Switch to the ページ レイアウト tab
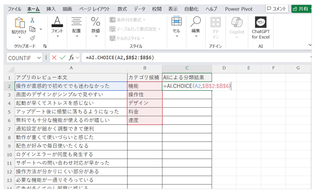Viewport: 315px width, 194px height. [95, 9]
